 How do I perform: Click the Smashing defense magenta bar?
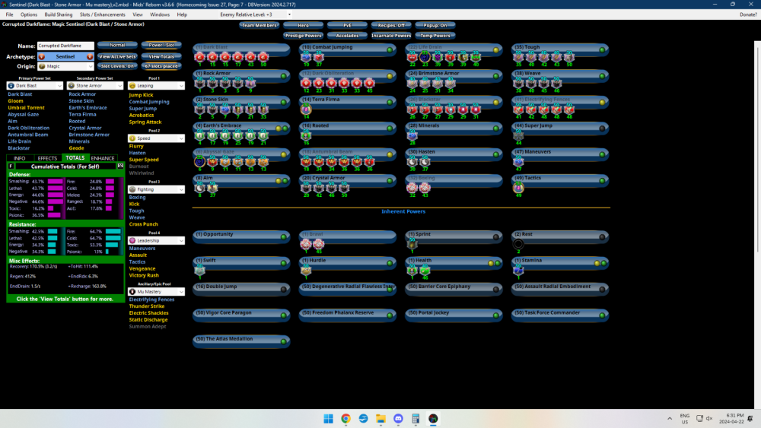(56, 182)
